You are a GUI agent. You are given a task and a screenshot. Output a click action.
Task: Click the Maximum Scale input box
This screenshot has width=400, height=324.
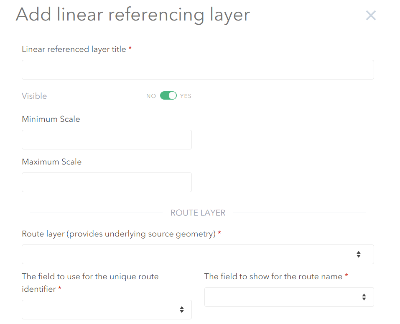[x=107, y=182]
